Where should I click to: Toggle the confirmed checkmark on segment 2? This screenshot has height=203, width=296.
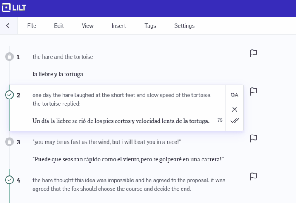9,95
